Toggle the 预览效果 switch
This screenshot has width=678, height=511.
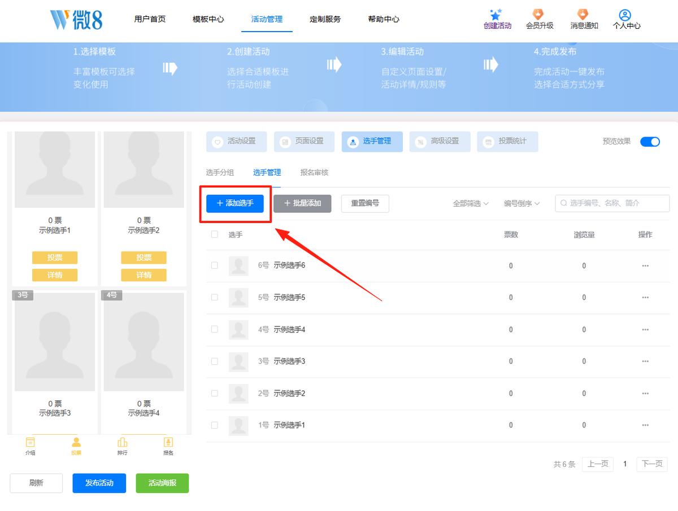[x=650, y=142]
